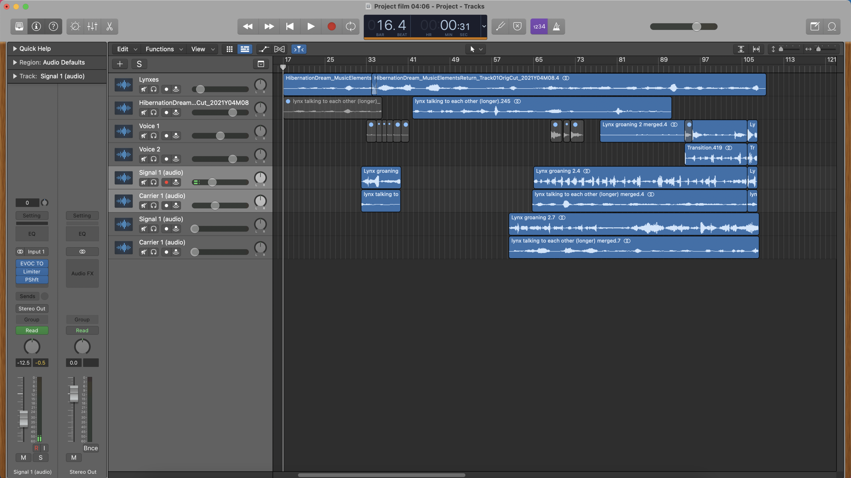Switch to list view in tracks toolbar

coord(245,49)
